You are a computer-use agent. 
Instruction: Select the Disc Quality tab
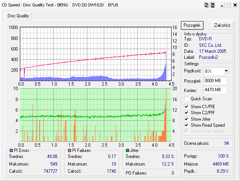point(18,16)
